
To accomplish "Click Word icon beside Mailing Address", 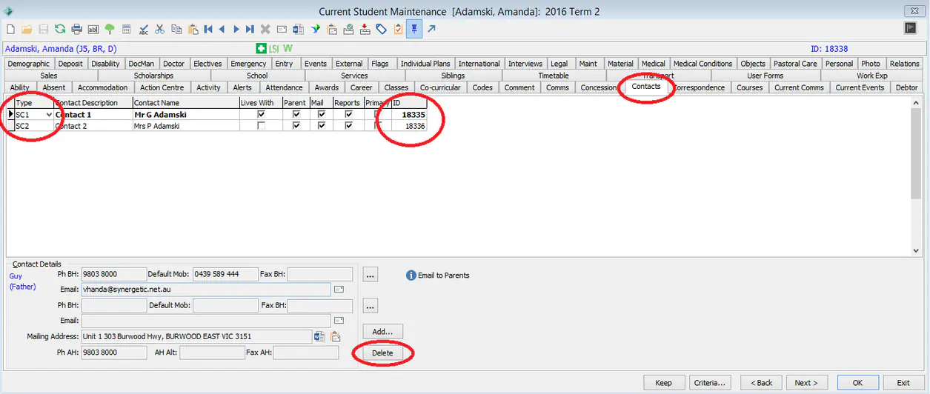I will (x=319, y=337).
